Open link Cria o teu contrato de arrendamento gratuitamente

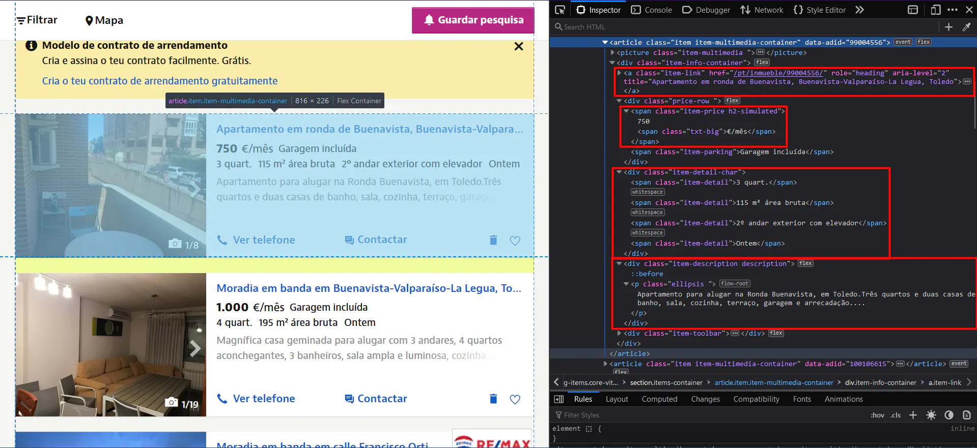point(160,81)
